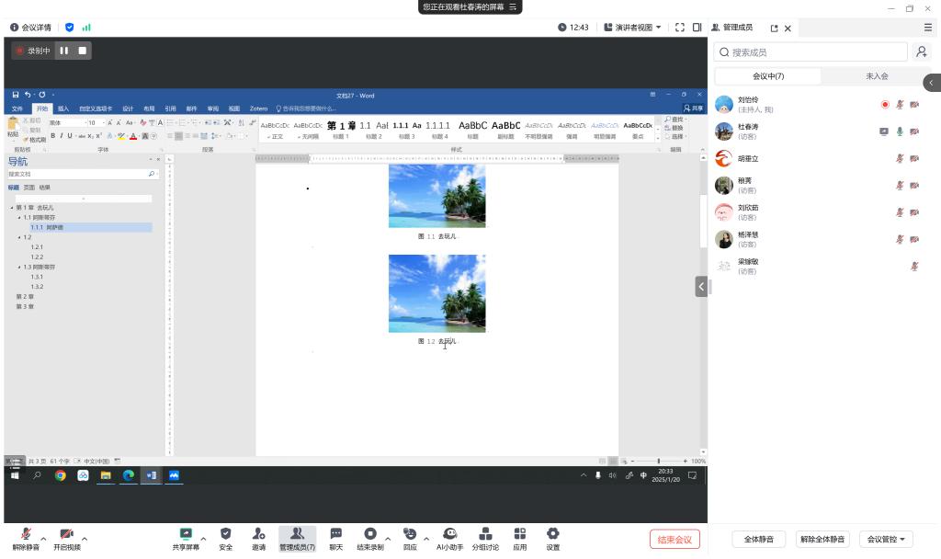Pause recording in the 录制中 bar
Screen dimensions: 941x559
click(64, 51)
